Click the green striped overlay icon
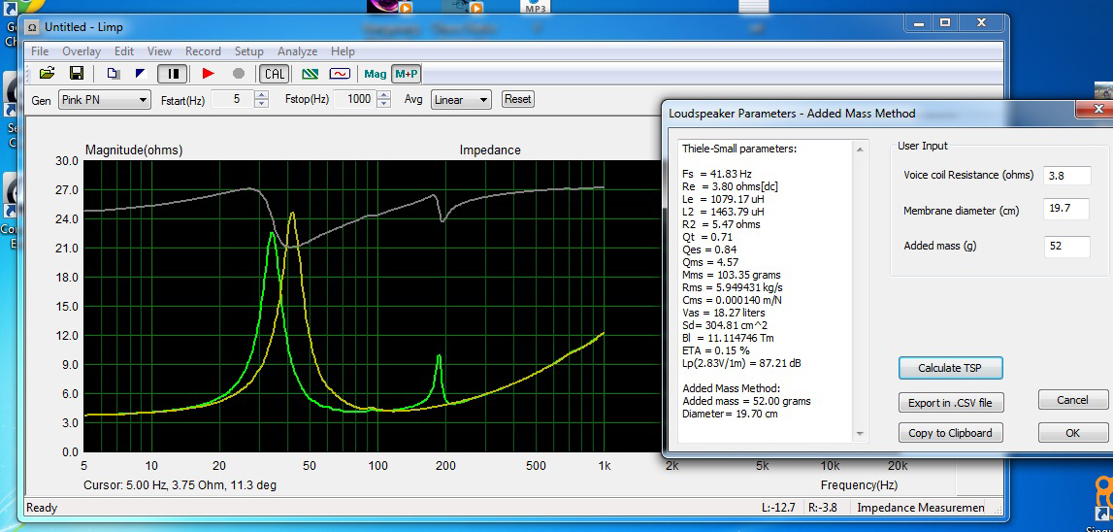1113x532 pixels. tap(311, 73)
